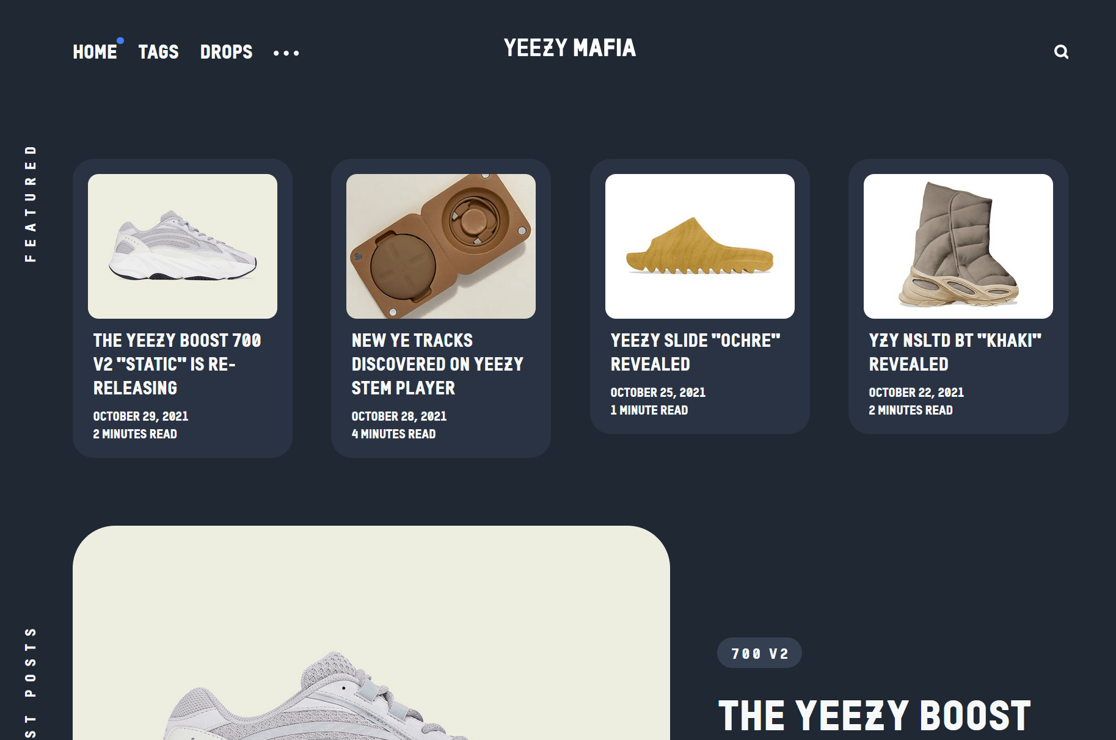Open the ochre Yeezy Slide image
1116x740 pixels.
[700, 246]
